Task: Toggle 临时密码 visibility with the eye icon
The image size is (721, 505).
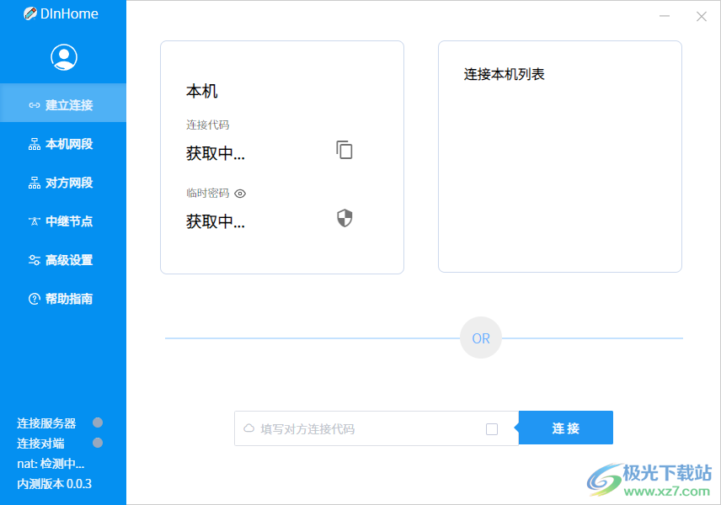Action: [x=239, y=194]
